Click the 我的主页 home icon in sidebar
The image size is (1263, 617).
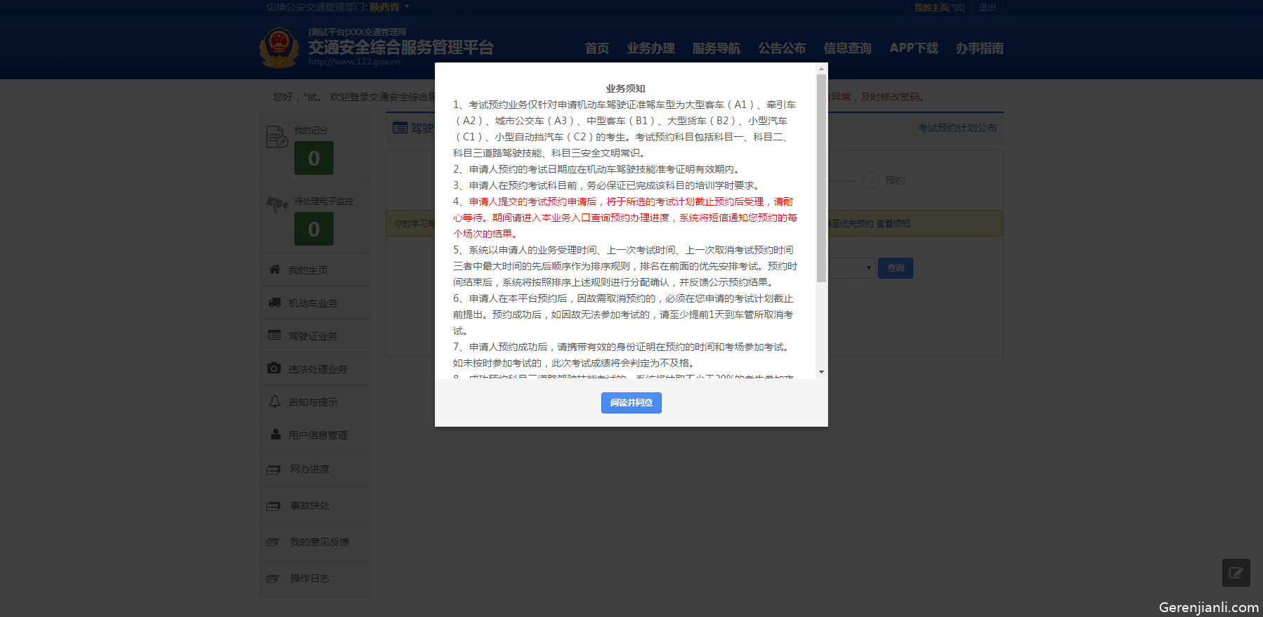[275, 270]
